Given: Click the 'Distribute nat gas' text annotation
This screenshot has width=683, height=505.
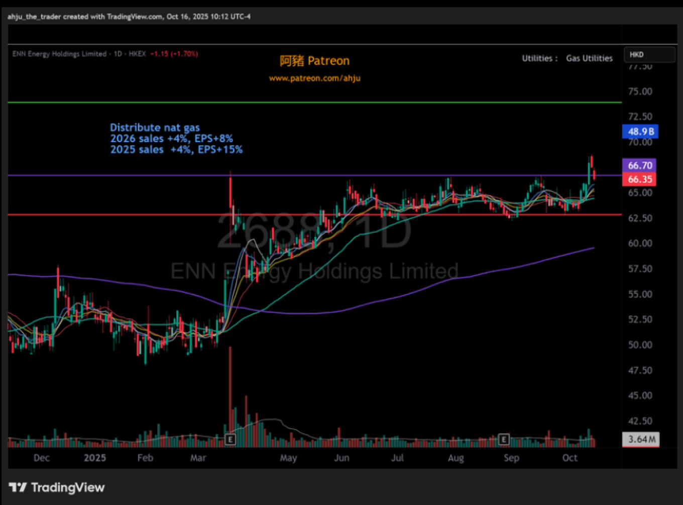Looking at the screenshot, I should click(x=155, y=128).
